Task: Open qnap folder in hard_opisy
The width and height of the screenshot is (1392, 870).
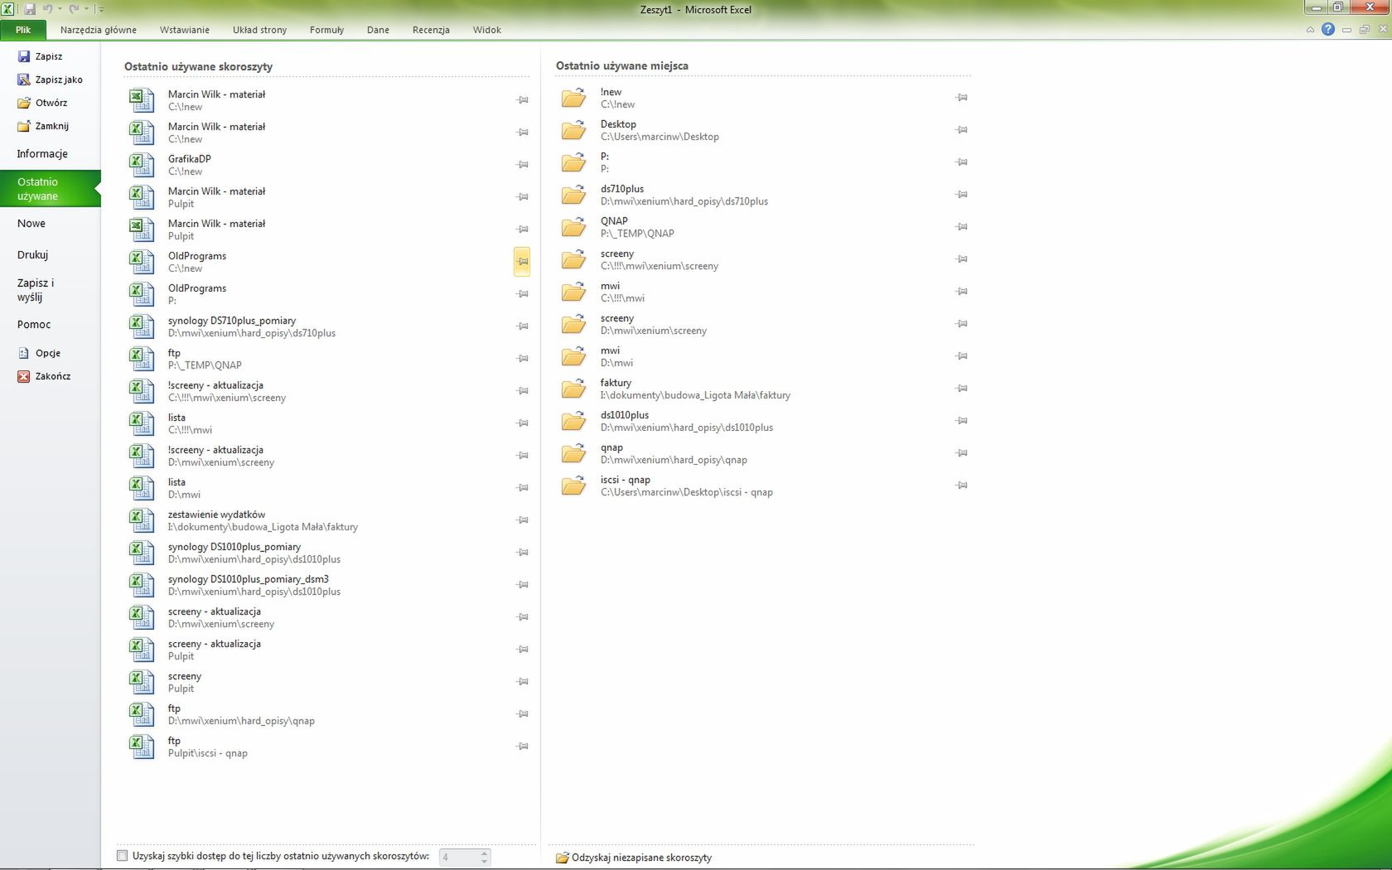Action: [762, 453]
